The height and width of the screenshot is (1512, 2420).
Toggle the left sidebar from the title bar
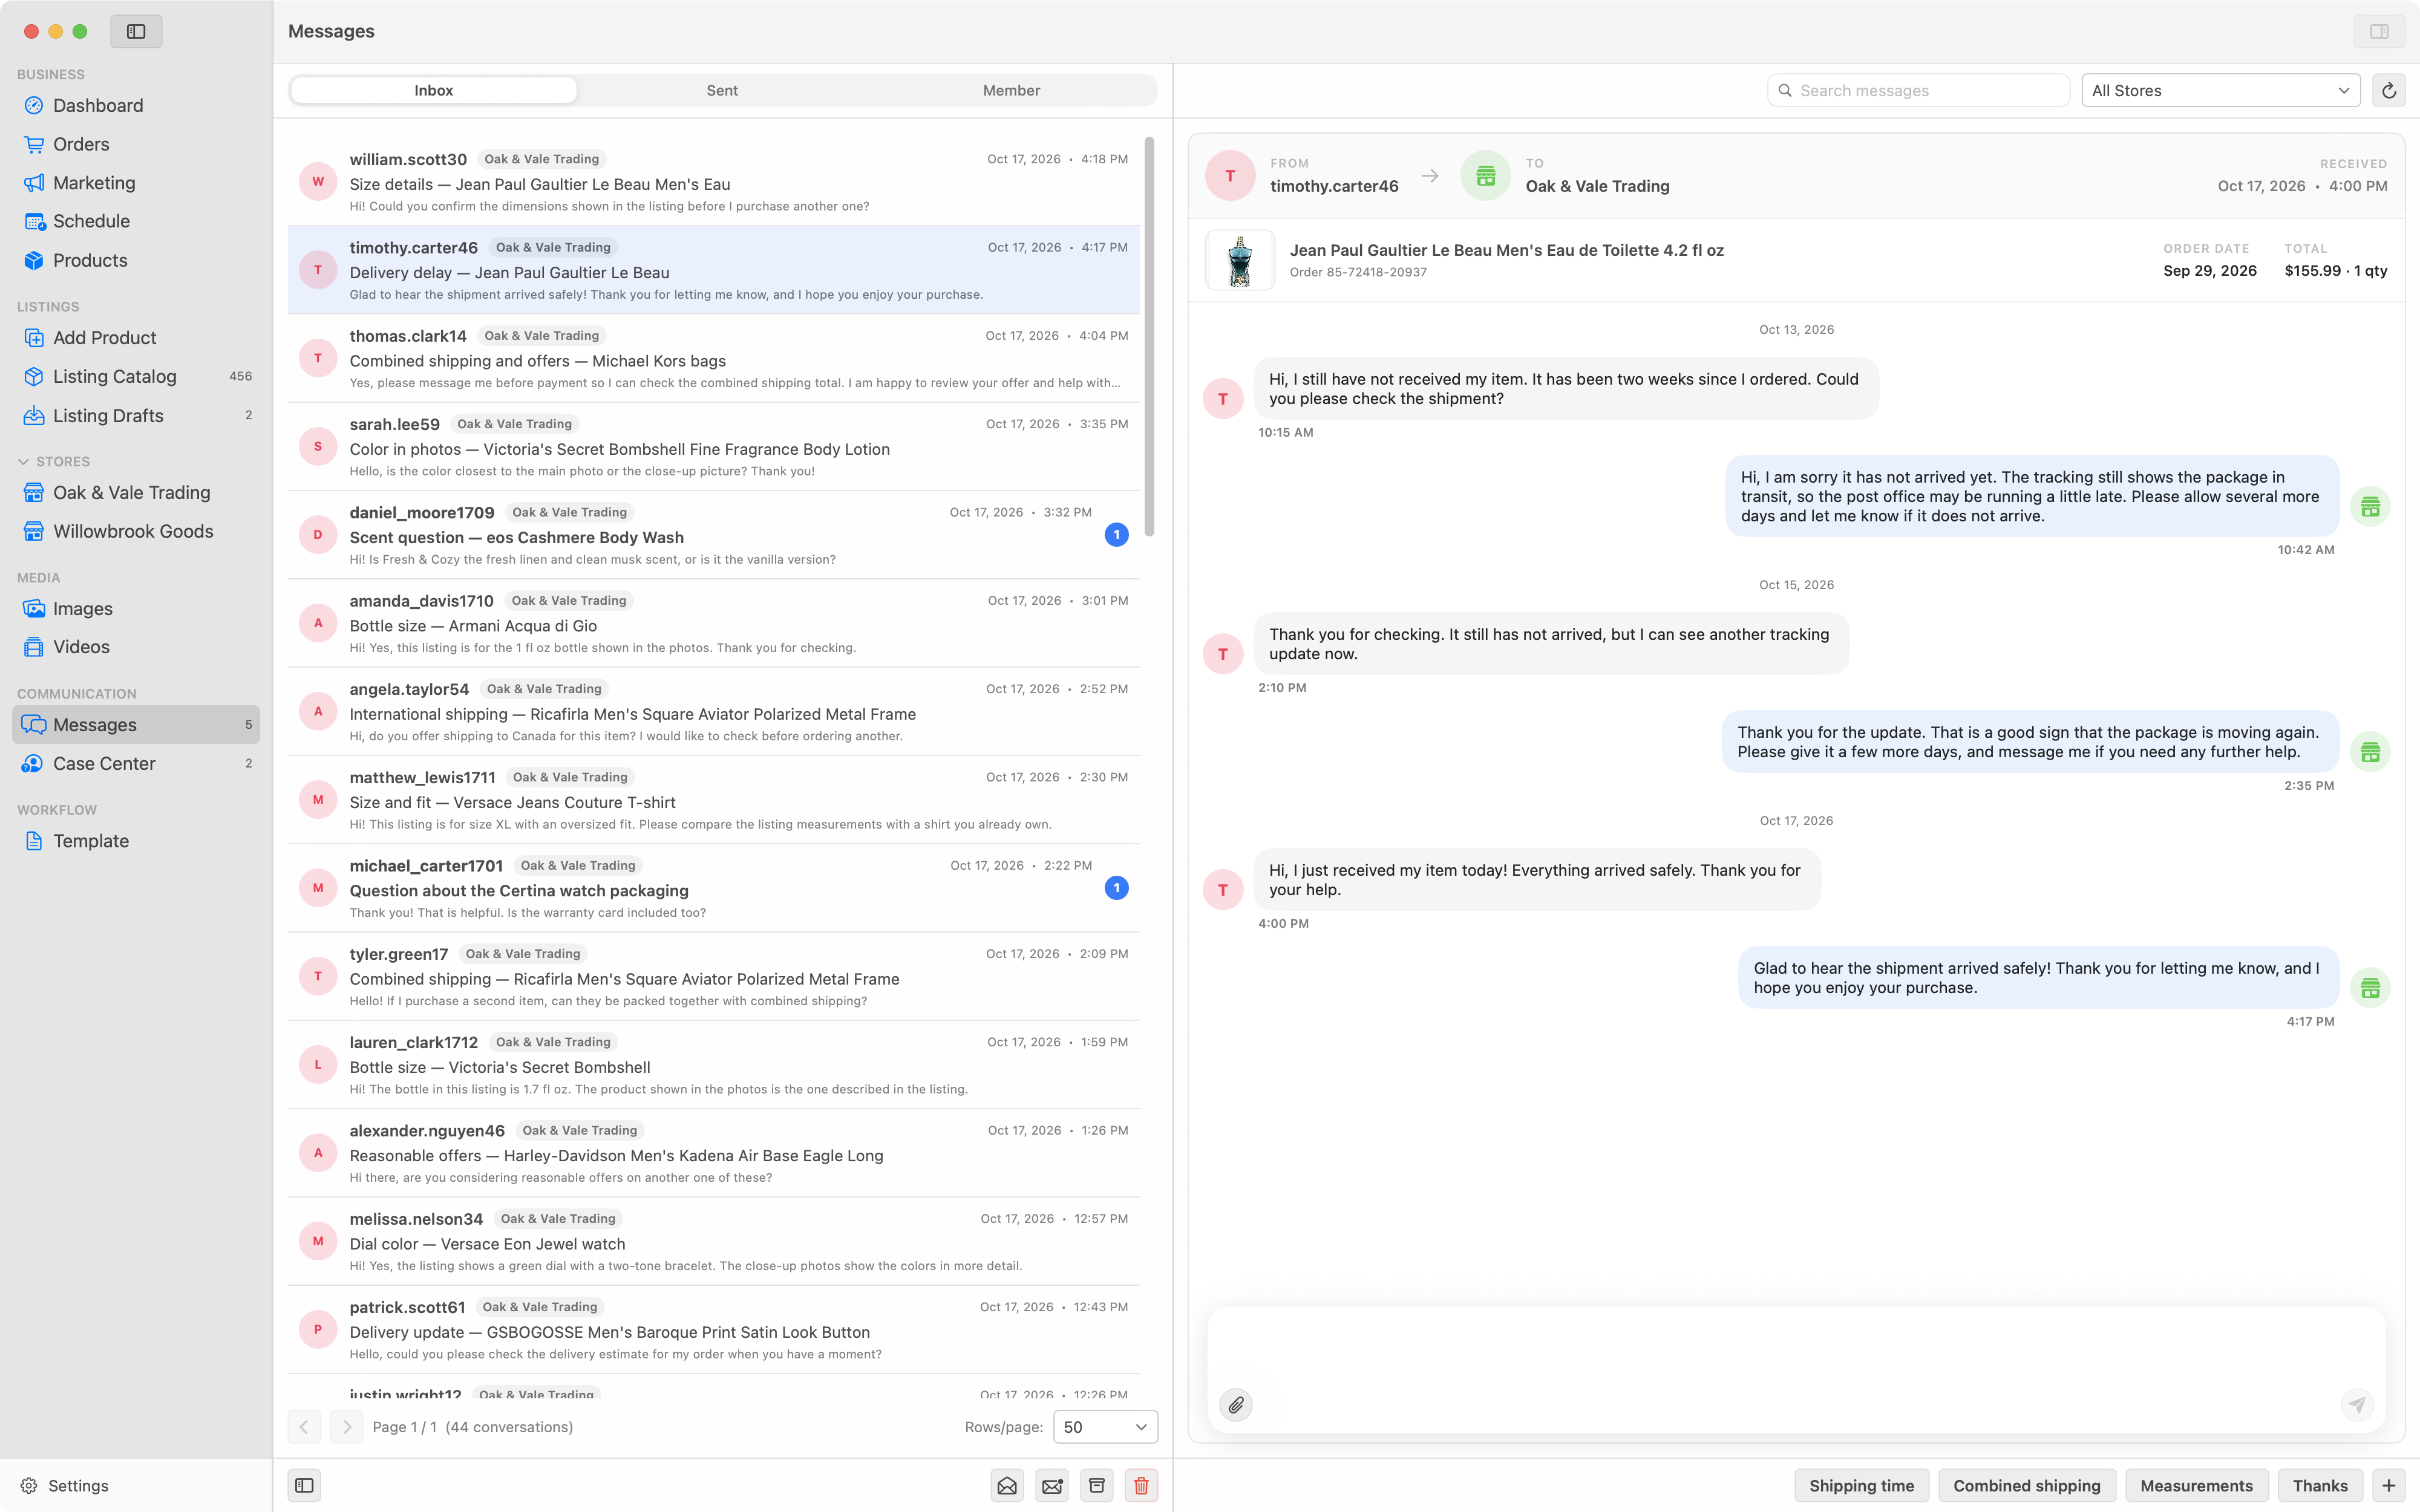pos(136,31)
